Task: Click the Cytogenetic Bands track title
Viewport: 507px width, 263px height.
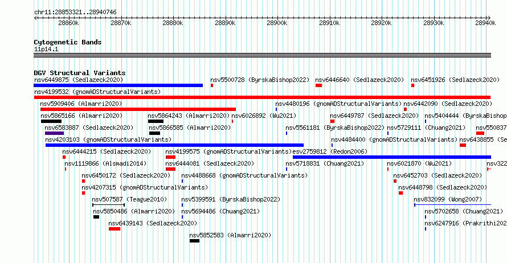Action: (68, 42)
